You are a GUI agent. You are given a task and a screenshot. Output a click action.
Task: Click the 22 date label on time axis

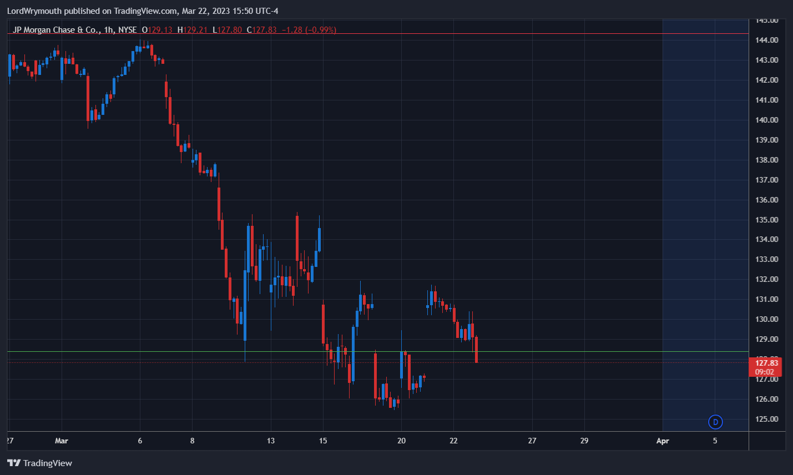[x=453, y=441]
